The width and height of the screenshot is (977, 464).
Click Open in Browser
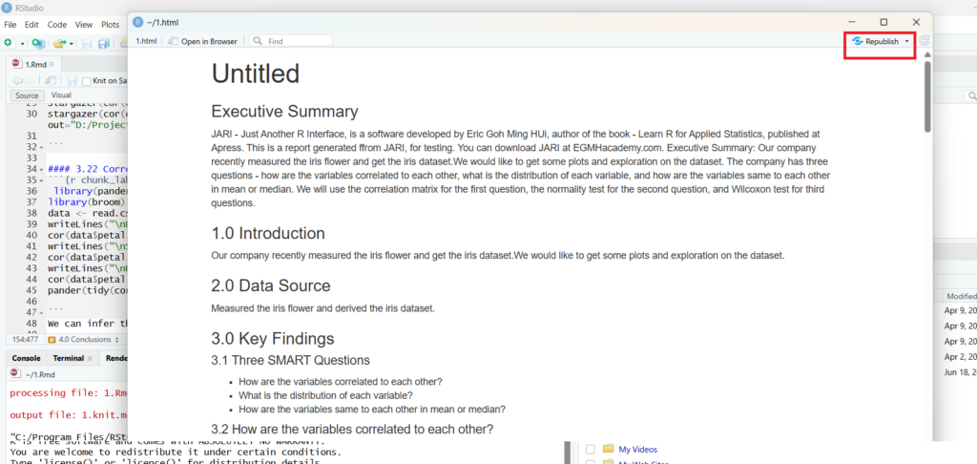203,41
